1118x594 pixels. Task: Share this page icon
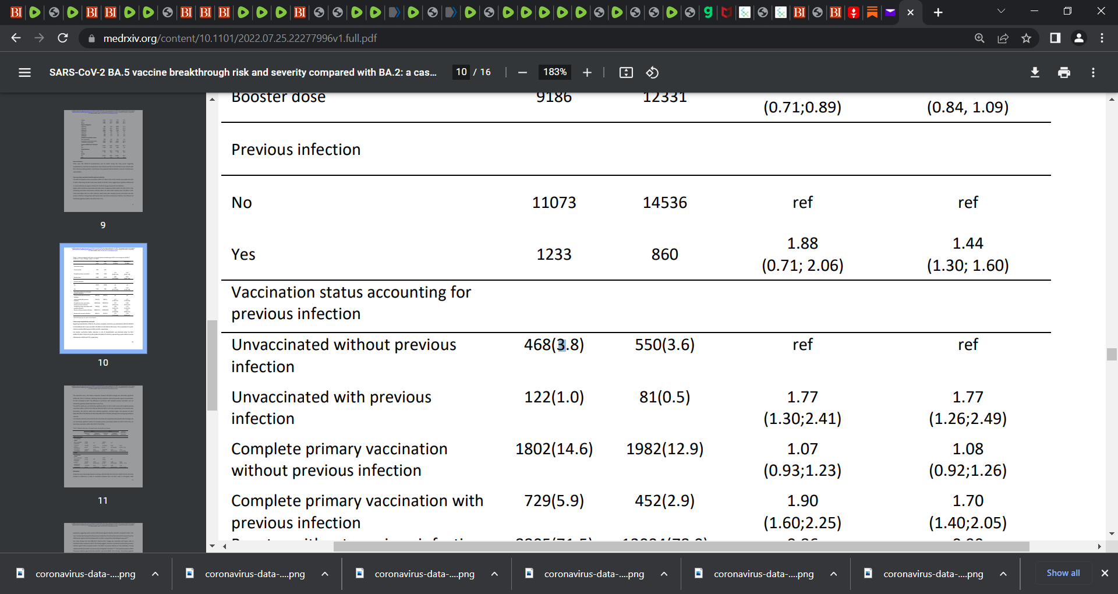[1003, 38]
